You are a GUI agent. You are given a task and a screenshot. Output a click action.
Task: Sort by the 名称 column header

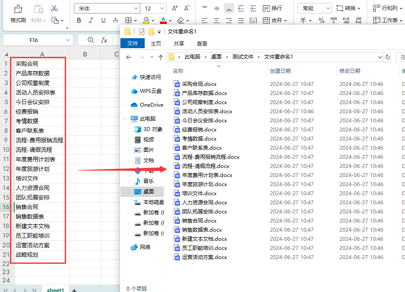coord(178,71)
